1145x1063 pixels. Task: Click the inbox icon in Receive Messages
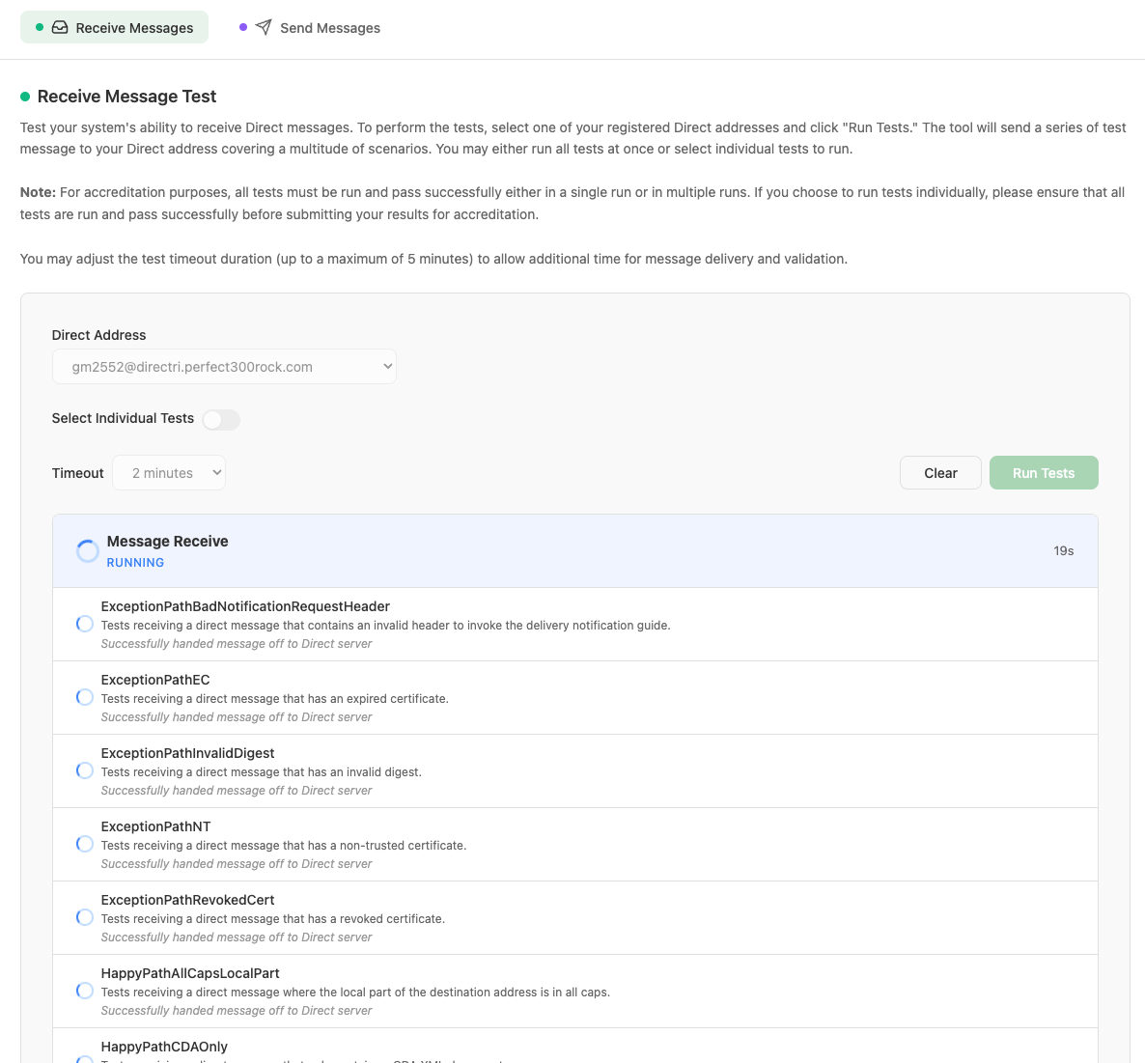[x=60, y=27]
